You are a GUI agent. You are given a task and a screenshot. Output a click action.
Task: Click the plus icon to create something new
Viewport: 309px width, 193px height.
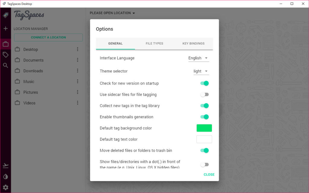click(x=5, y=28)
